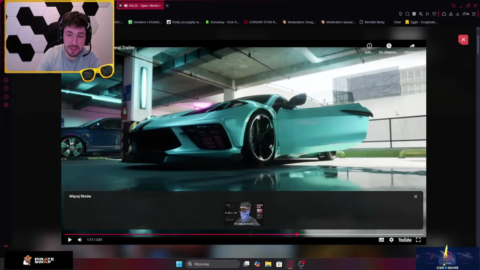Image resolution: width=480 pixels, height=270 pixels.
Task: Open the profile account icon
Action: click(451, 14)
